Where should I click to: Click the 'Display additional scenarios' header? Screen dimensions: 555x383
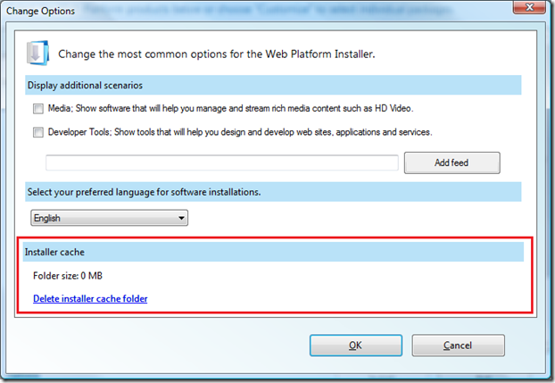click(273, 85)
